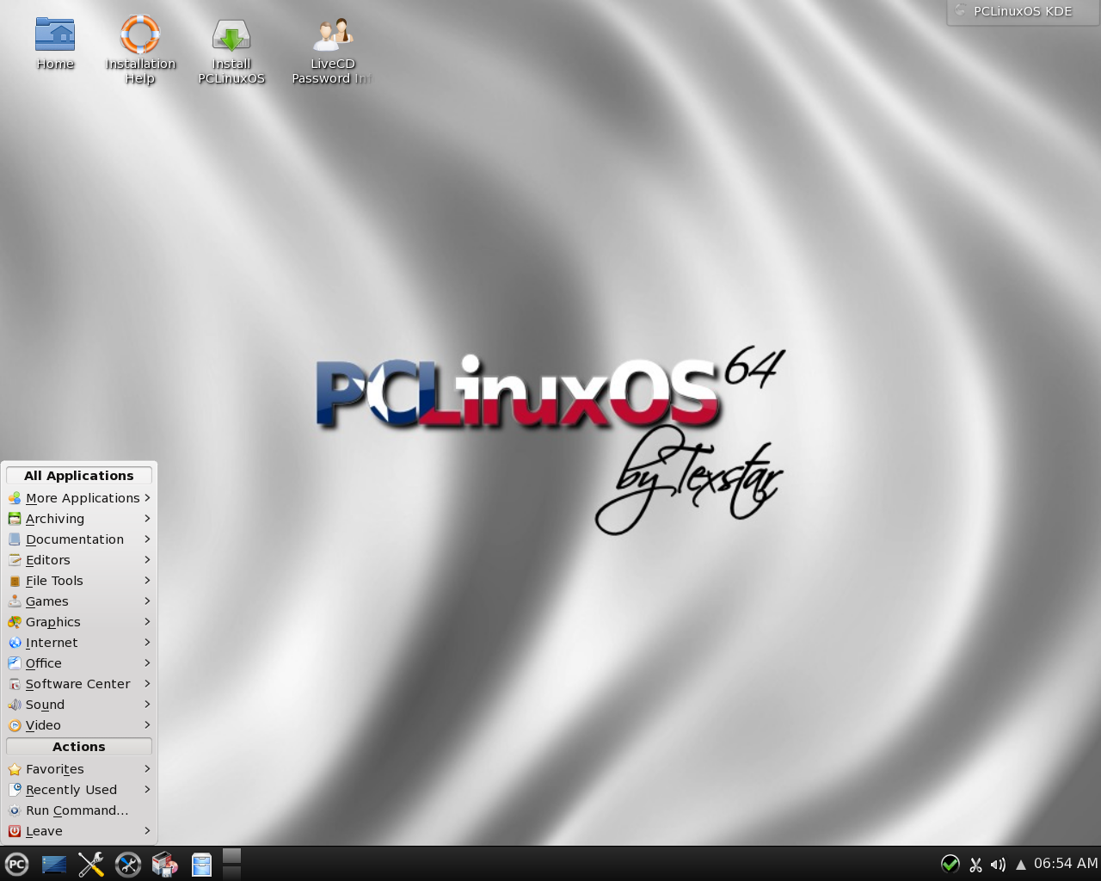1101x881 pixels.
Task: Click the 06:54 AM clock
Action: point(1066,864)
